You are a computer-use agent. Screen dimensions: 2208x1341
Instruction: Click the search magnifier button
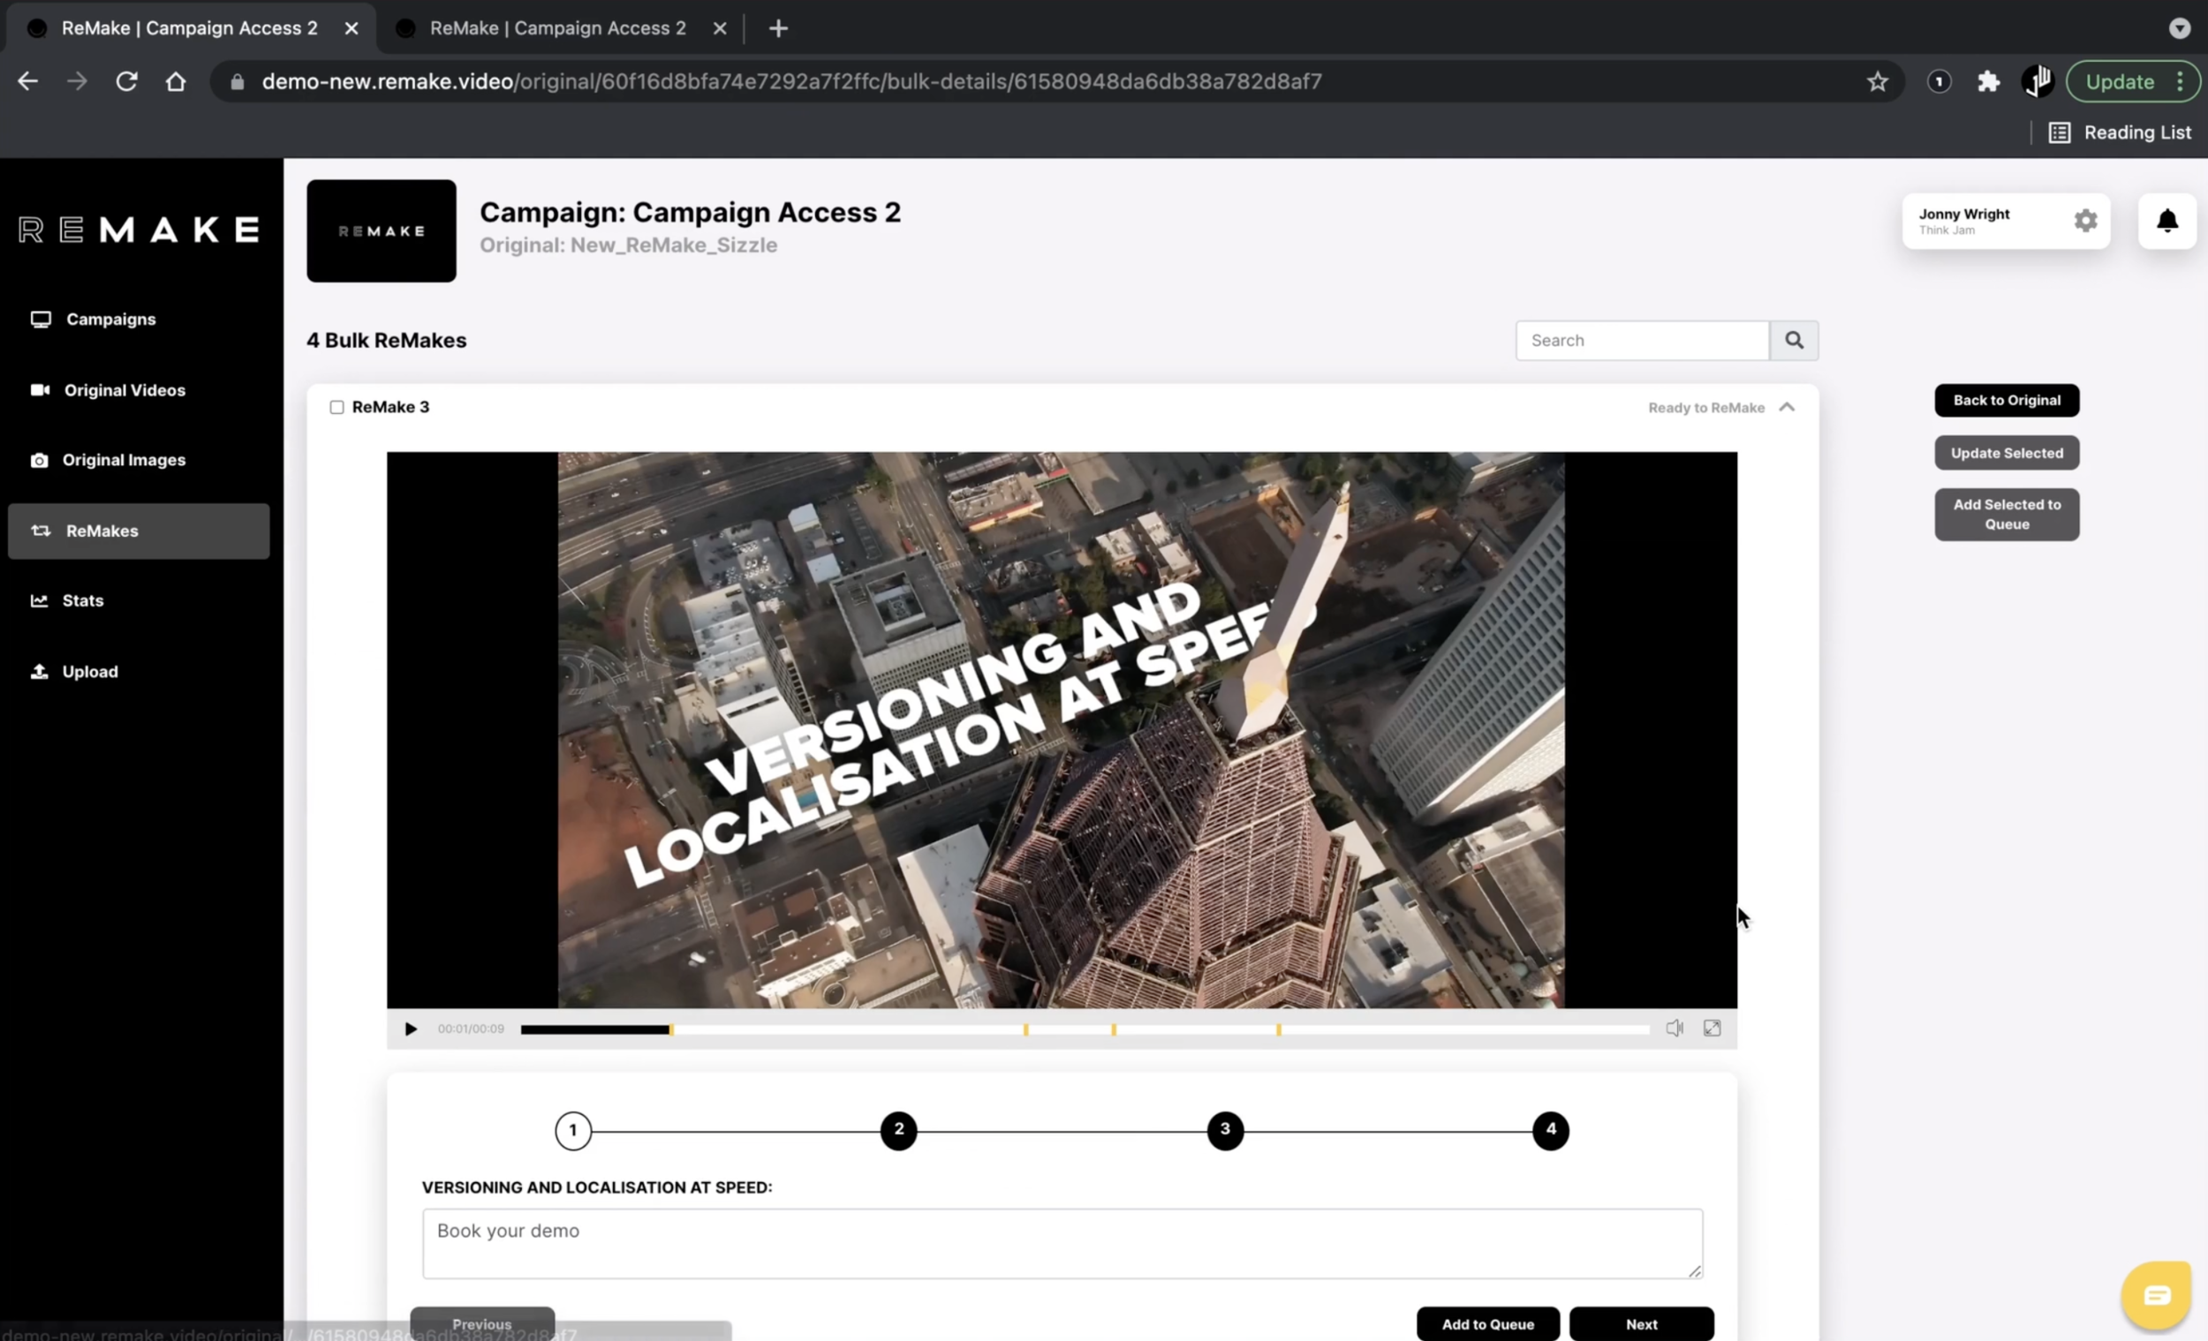point(1793,341)
